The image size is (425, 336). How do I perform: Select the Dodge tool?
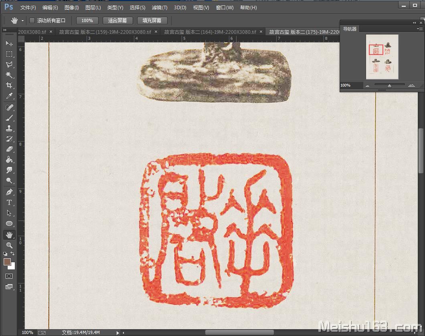pyautogui.click(x=9, y=181)
